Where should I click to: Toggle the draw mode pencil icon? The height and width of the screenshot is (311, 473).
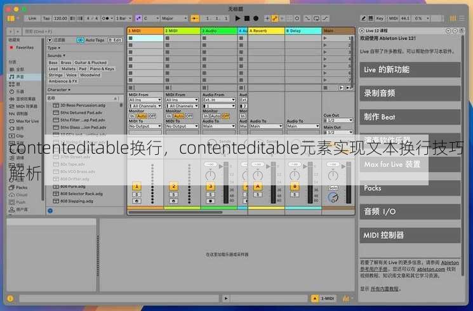[363, 18]
